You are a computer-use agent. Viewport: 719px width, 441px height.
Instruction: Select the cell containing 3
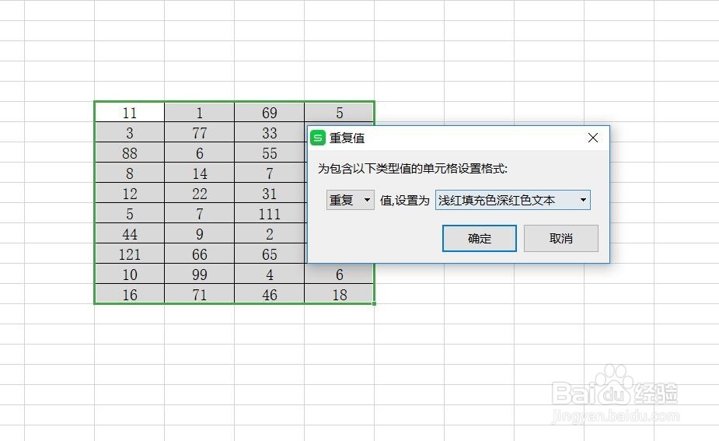point(130,132)
